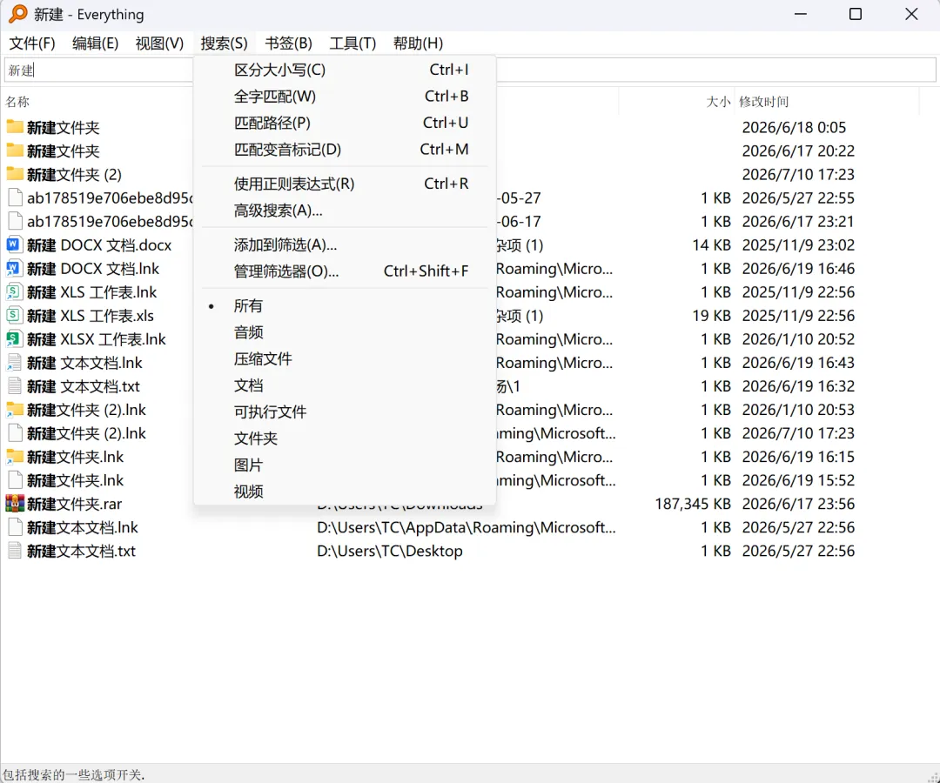940x783 pixels.
Task: Select 新建 文本文档.txt file name
Action: (x=84, y=386)
